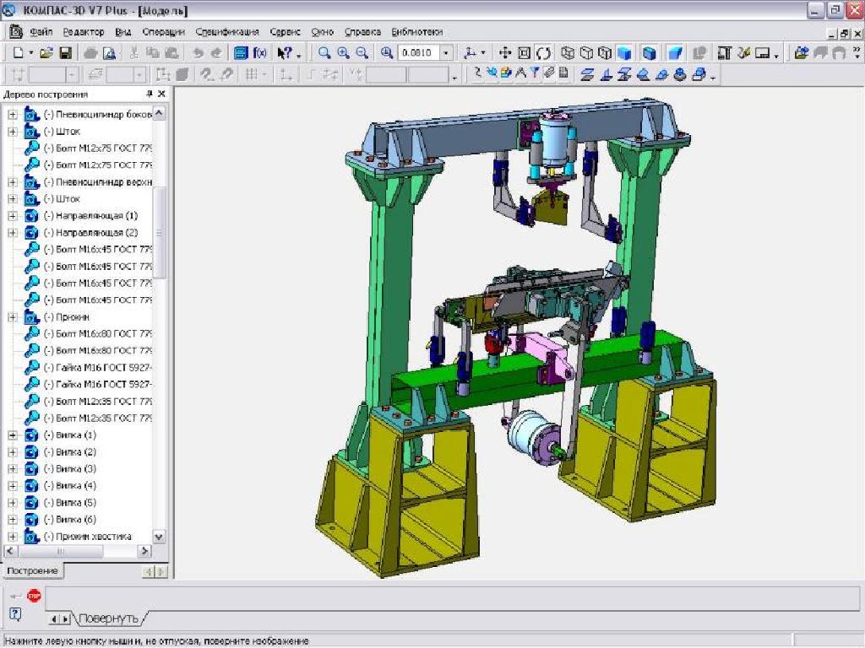
Task: Open the Операции menu
Action: pyautogui.click(x=163, y=32)
